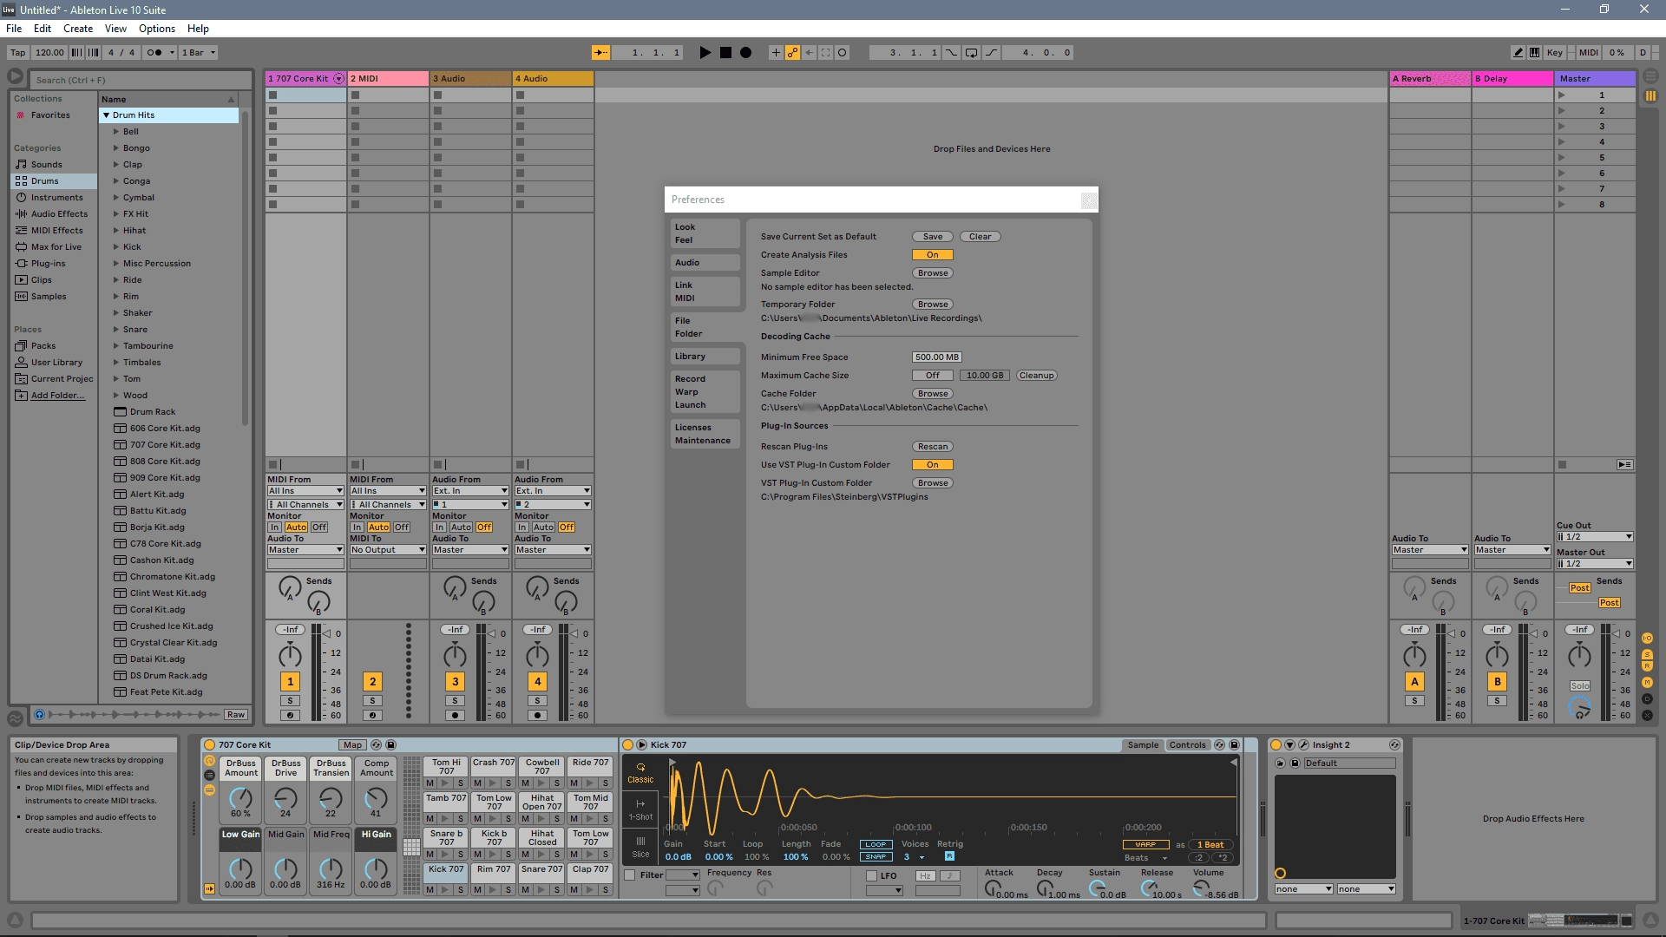Click the Arrangement Record button

[x=745, y=53]
